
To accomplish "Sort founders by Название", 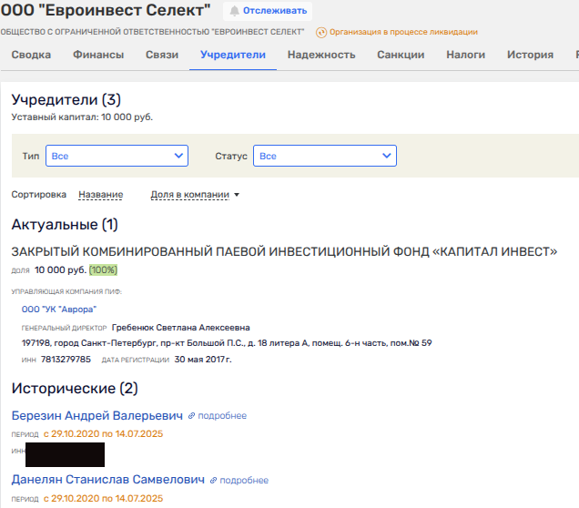I will [x=100, y=195].
